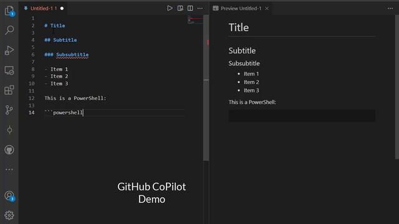Click the preview pane scrollbar
This screenshot has height=224, width=399.
pos(397,87)
